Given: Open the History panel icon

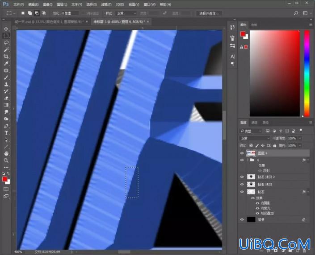Looking at the screenshot, I should click(232, 27).
